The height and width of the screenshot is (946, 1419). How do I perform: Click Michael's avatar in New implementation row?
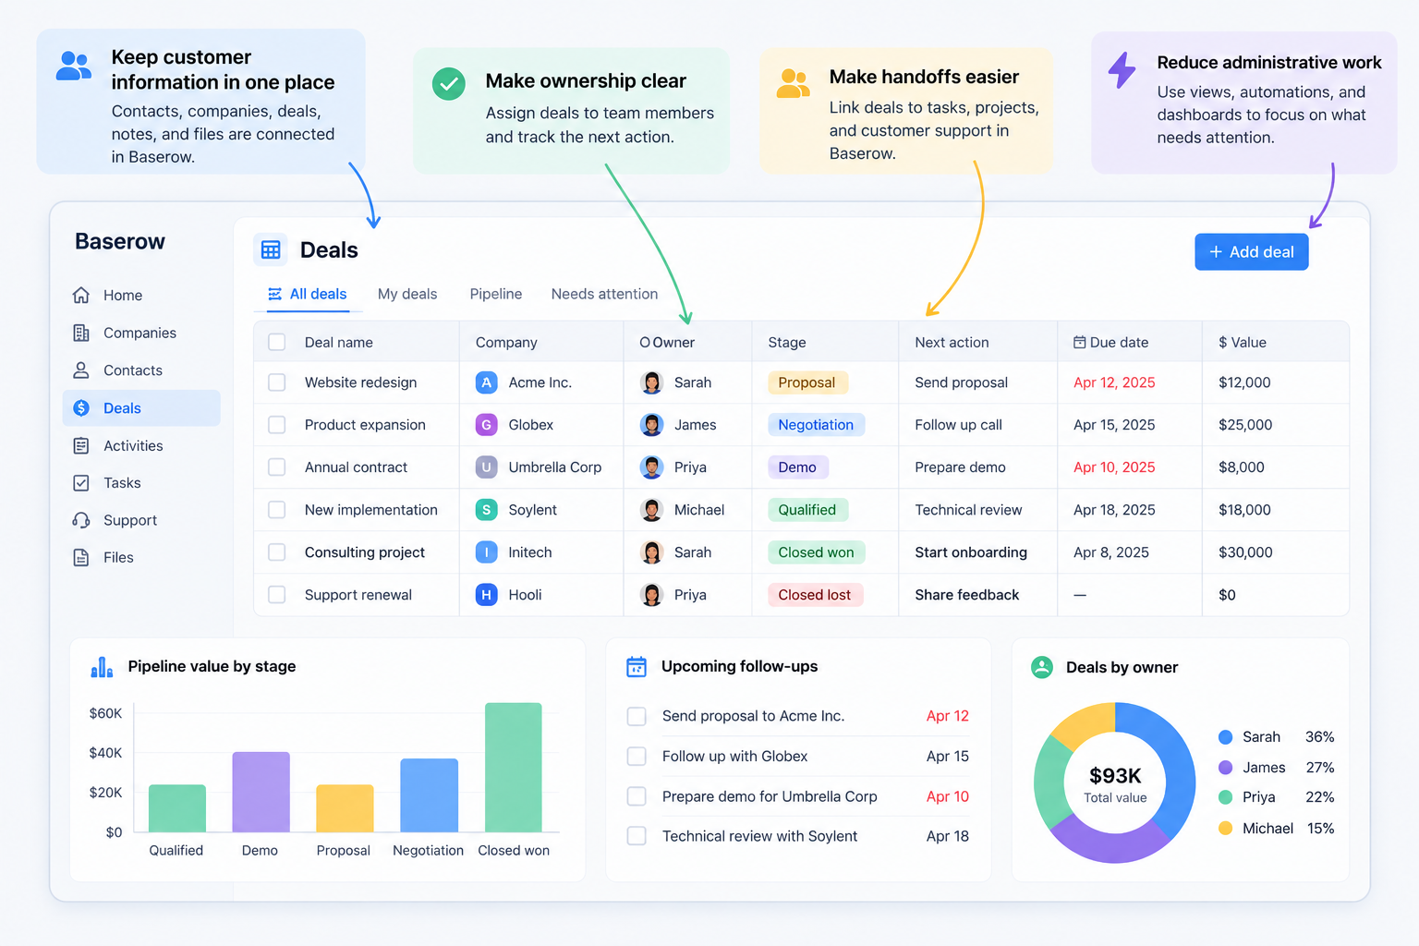[652, 510]
